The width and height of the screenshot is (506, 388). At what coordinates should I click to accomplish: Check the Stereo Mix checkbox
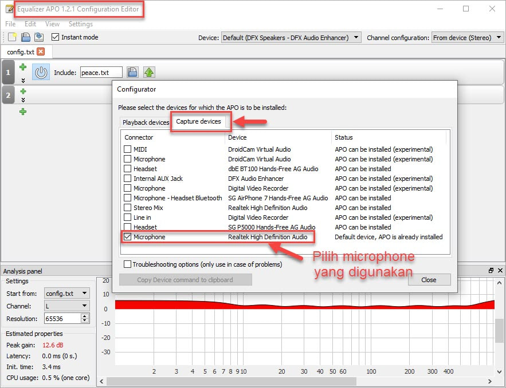point(127,208)
